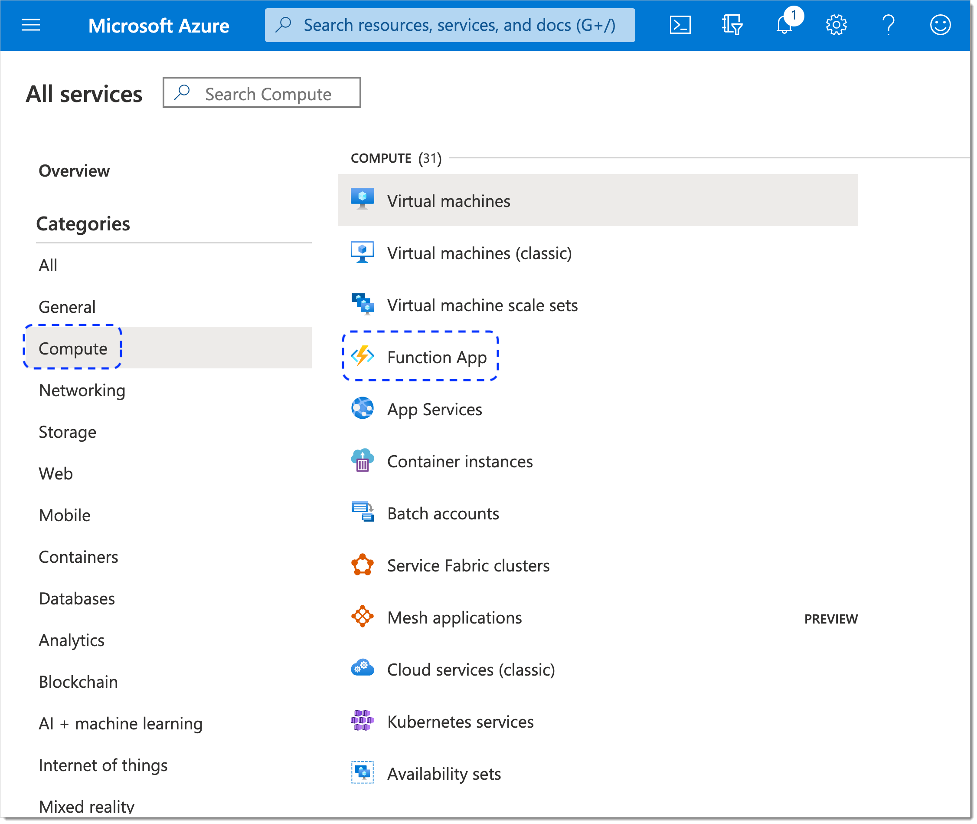Click the Virtual machine scale sets icon
The width and height of the screenshot is (977, 824).
pyautogui.click(x=362, y=305)
